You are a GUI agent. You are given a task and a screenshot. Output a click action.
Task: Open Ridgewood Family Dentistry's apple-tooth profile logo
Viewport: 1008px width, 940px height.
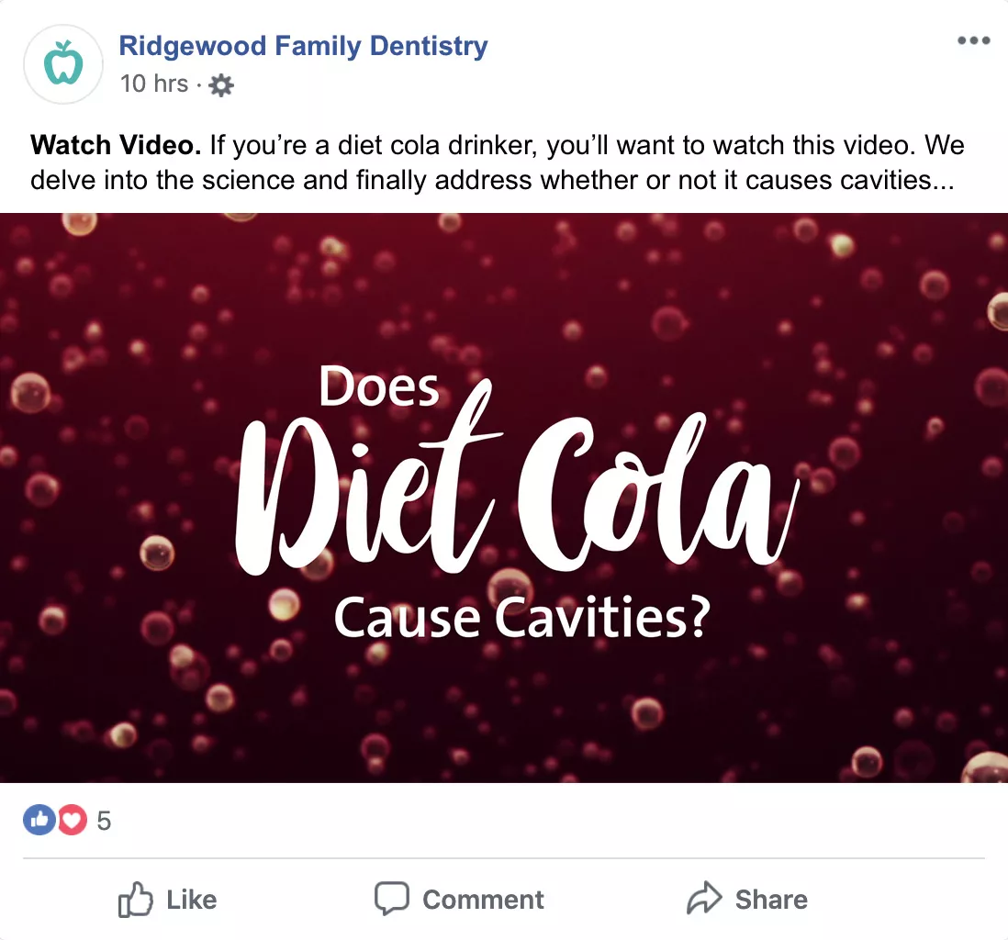[62, 62]
